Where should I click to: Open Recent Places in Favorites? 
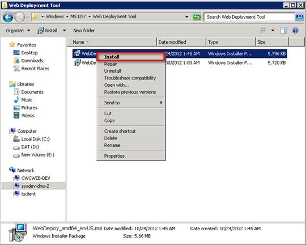click(35, 69)
